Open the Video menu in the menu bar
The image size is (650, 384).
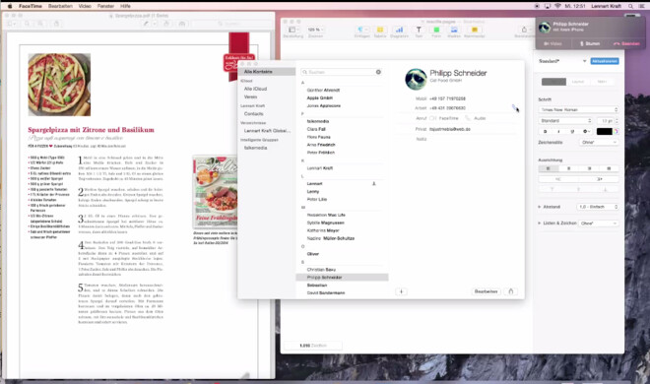(x=85, y=6)
